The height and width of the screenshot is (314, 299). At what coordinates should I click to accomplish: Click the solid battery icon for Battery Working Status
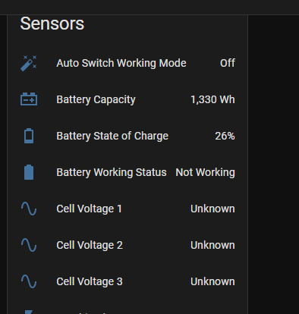tap(29, 172)
